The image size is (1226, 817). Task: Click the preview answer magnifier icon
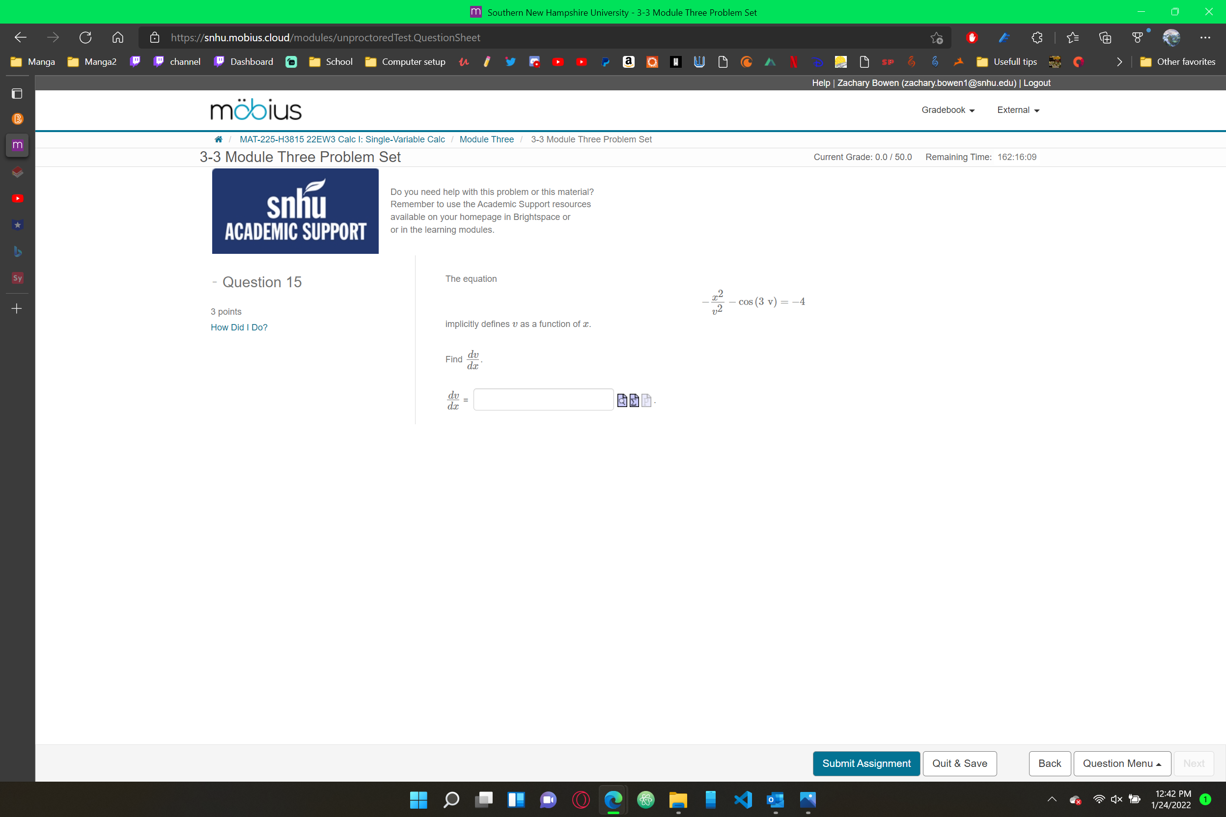click(622, 400)
